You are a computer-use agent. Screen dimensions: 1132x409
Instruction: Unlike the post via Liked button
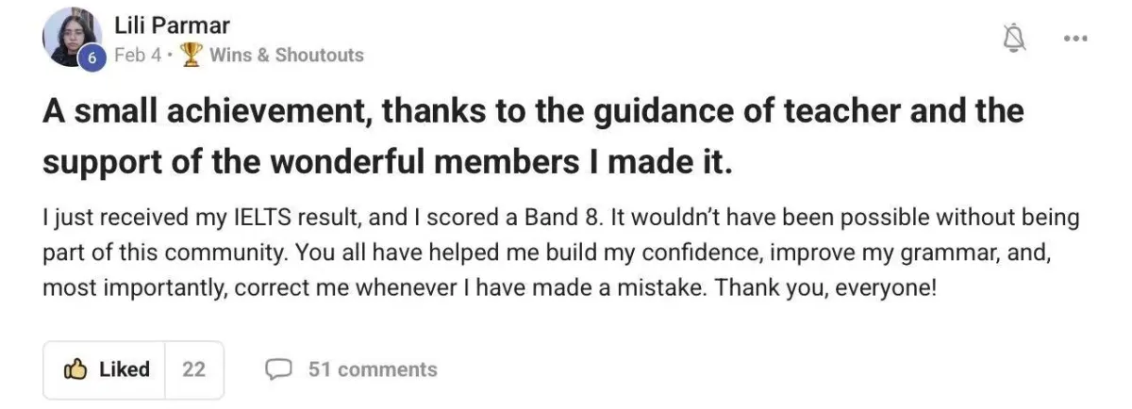[x=105, y=369]
